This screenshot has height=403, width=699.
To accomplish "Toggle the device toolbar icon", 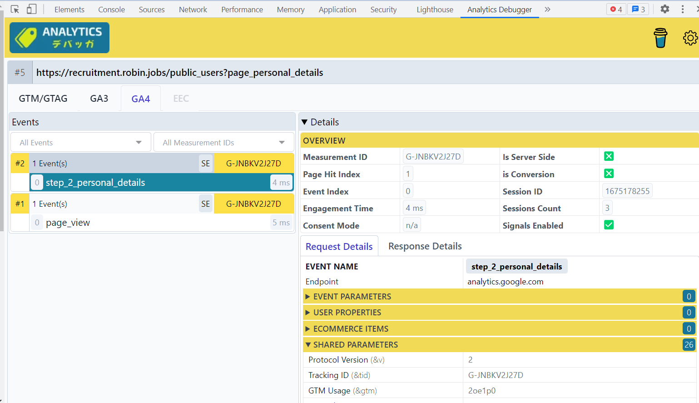I will click(x=31, y=9).
